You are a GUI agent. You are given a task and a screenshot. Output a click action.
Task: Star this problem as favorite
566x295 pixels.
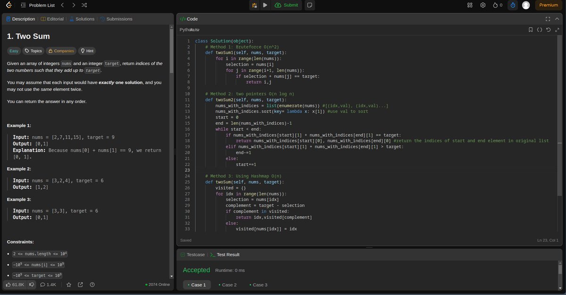(x=69, y=285)
